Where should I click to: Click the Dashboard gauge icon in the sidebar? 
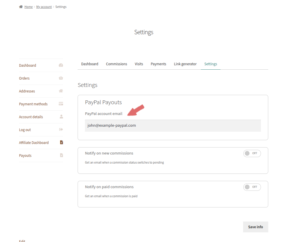61,65
